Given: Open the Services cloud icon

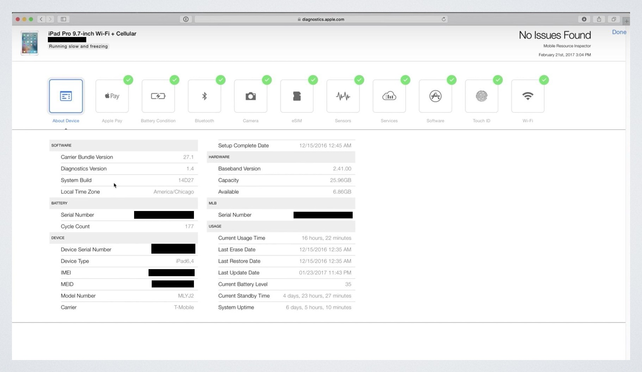Looking at the screenshot, I should coord(389,96).
